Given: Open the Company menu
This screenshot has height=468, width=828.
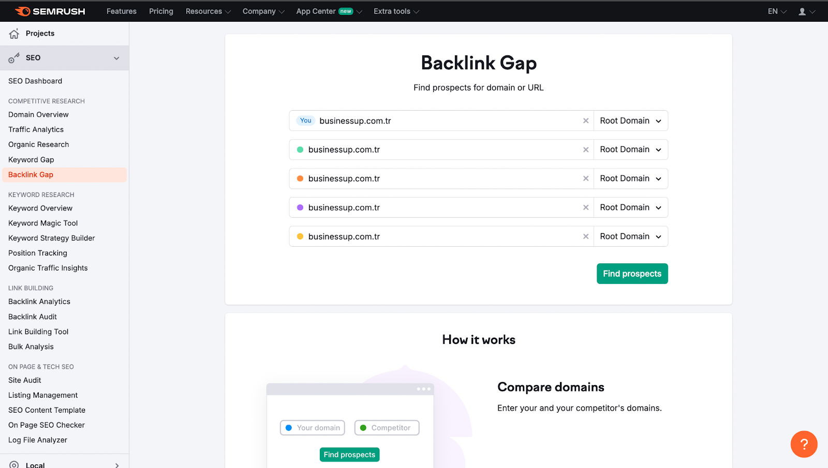Looking at the screenshot, I should pos(263,11).
